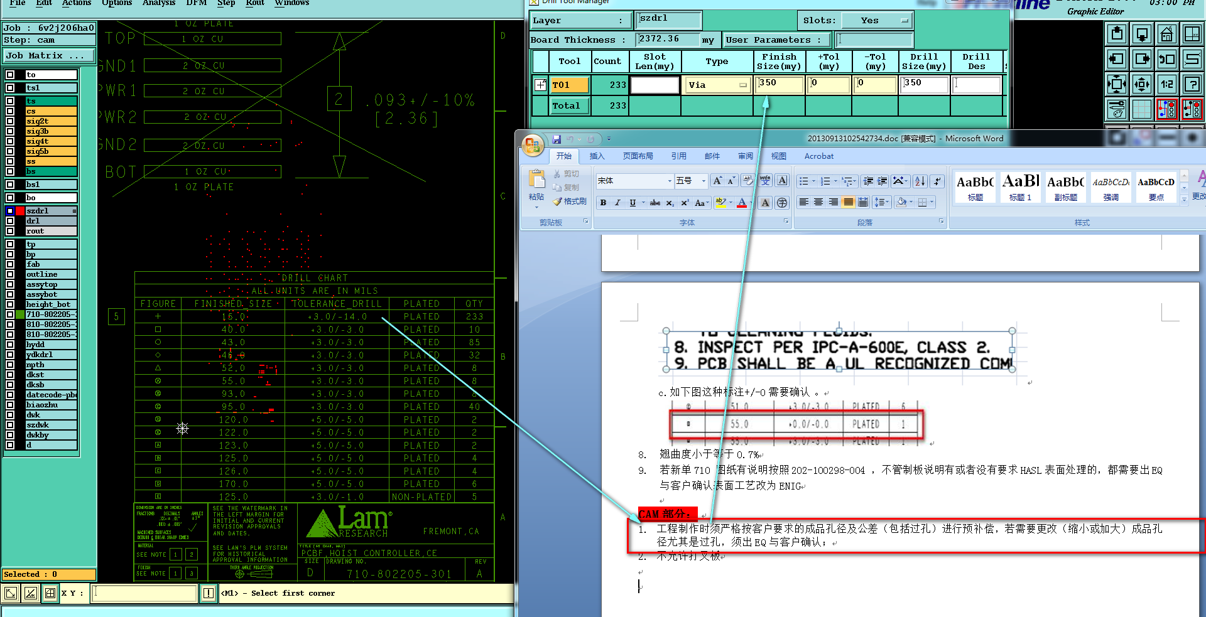
Task: Click the pan left icon in Graphic Editor
Action: pyautogui.click(x=1117, y=59)
